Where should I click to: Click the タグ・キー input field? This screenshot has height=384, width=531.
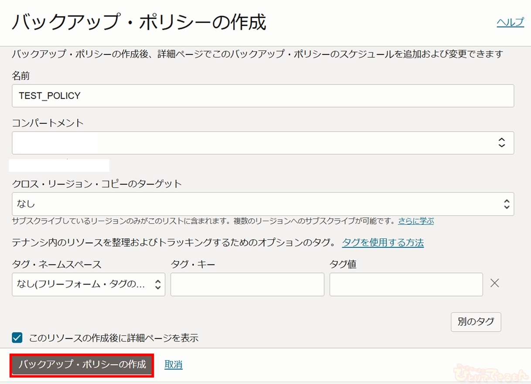click(x=247, y=285)
